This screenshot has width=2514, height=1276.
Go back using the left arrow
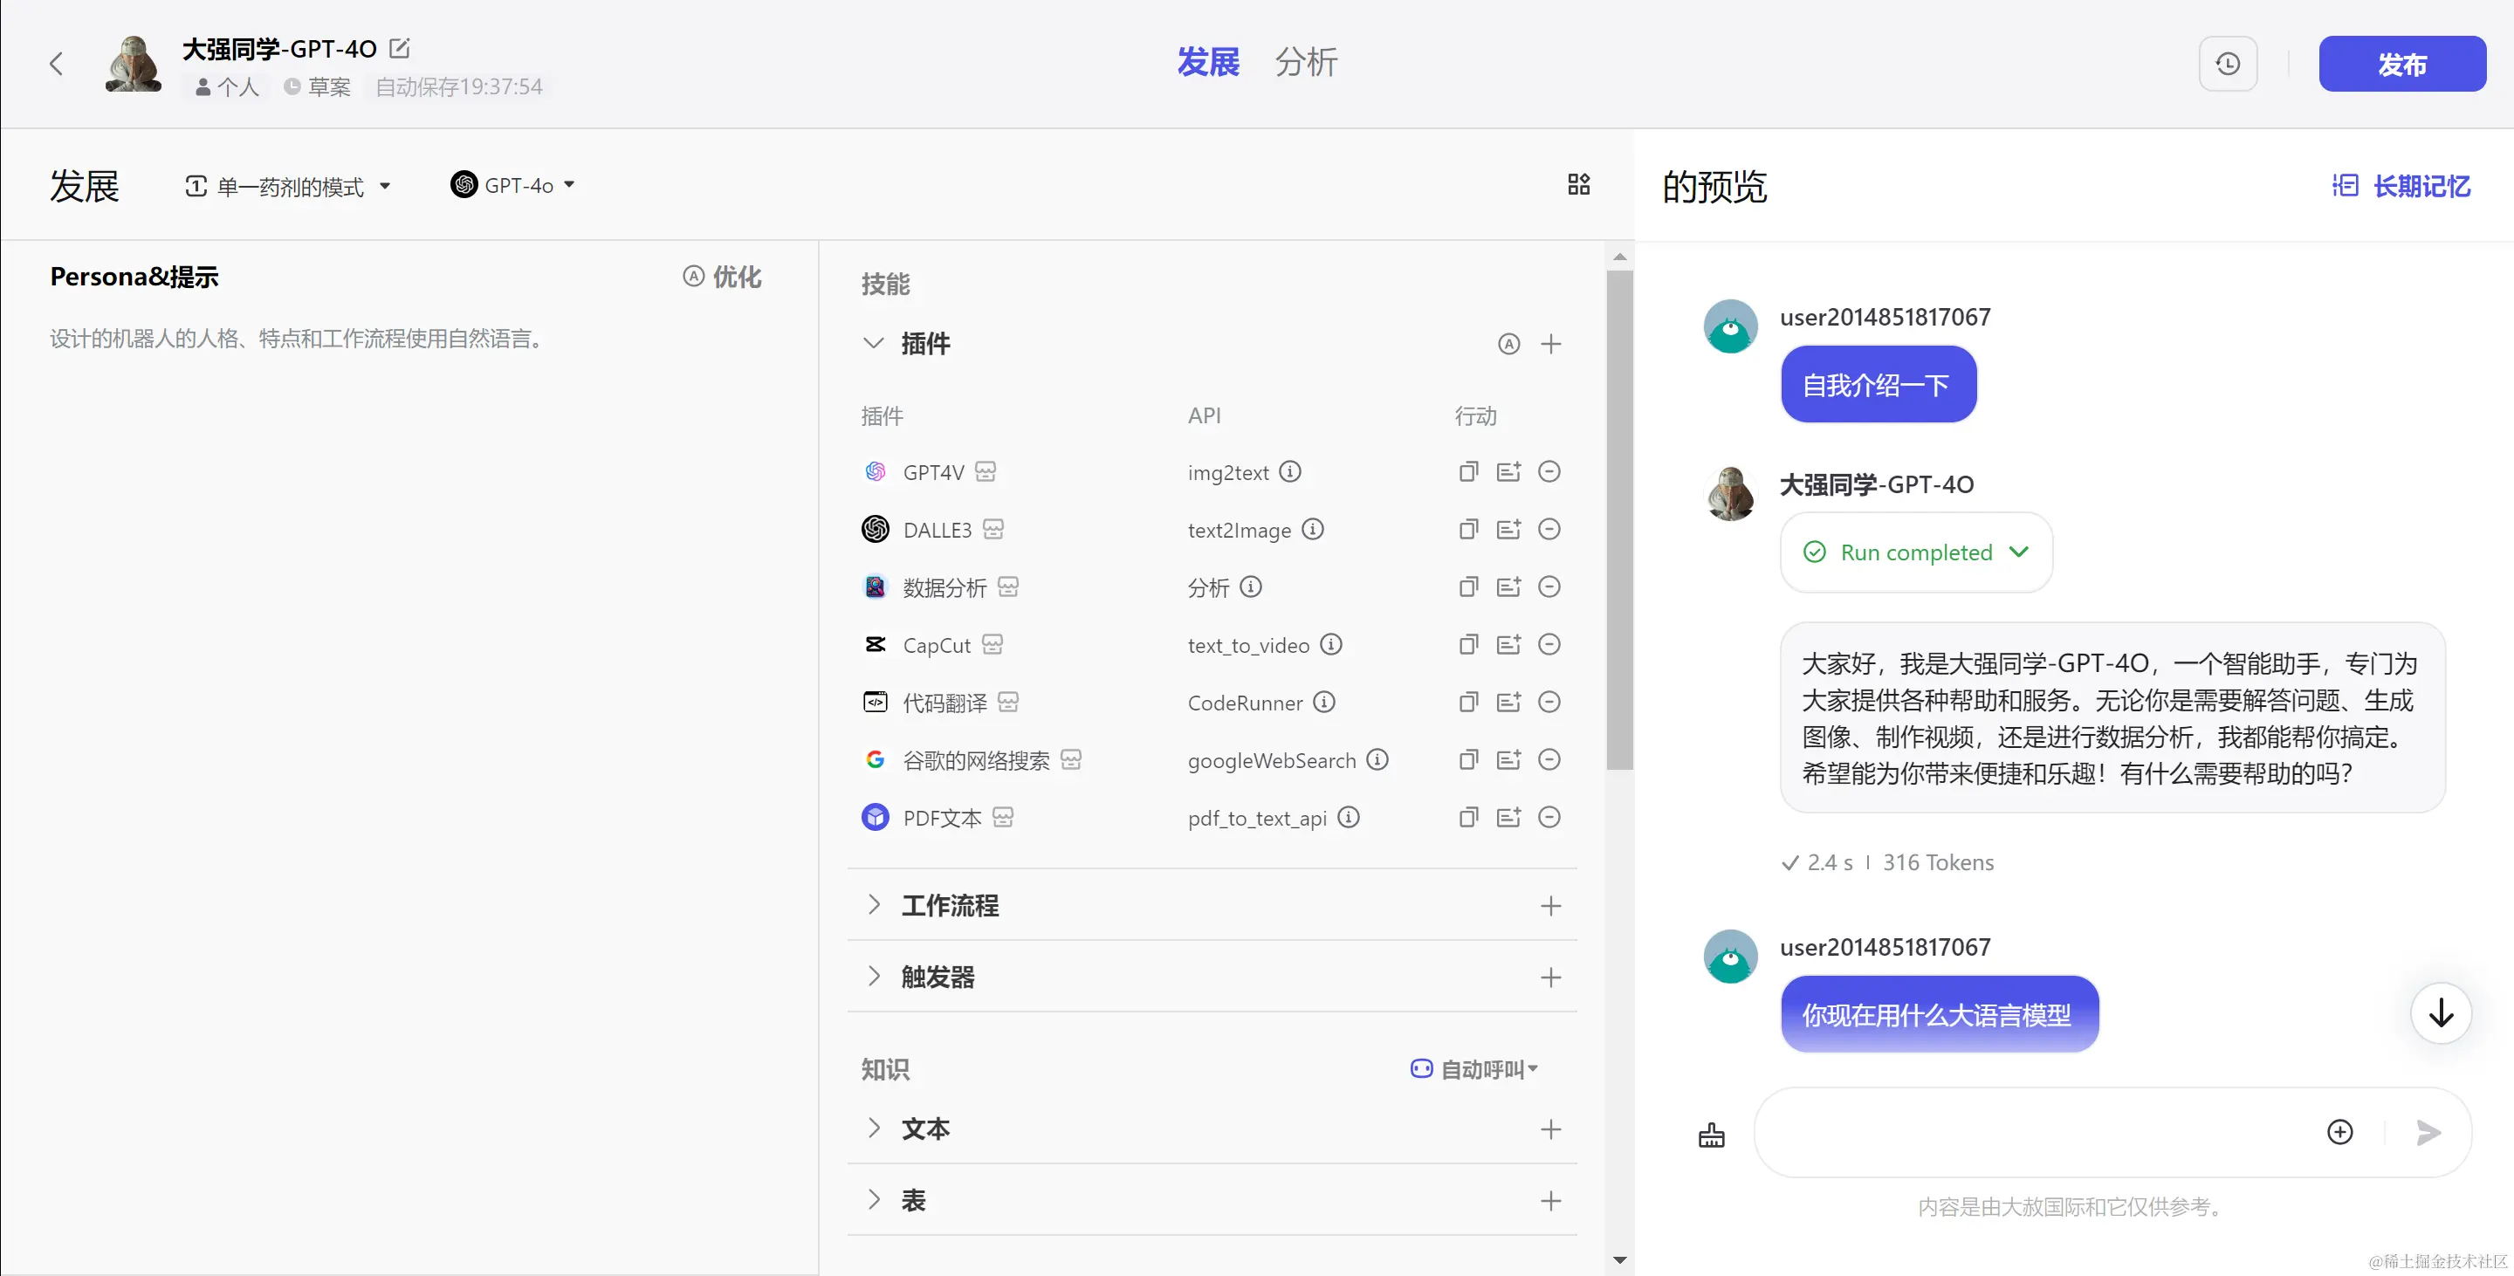(57, 65)
